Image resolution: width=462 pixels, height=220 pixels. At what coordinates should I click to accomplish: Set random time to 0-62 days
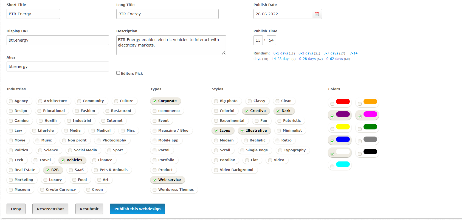[x=334, y=59]
